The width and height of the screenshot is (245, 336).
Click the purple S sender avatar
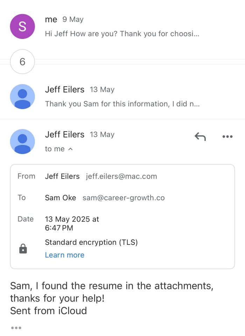point(22,26)
